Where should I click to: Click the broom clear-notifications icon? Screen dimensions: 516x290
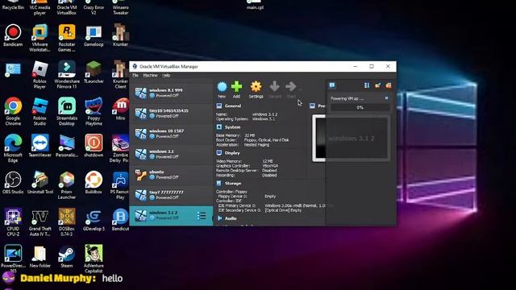coord(378,85)
